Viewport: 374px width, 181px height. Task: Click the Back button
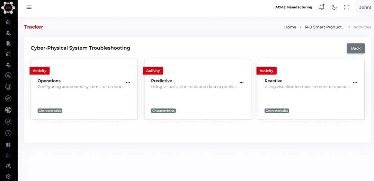(x=356, y=48)
